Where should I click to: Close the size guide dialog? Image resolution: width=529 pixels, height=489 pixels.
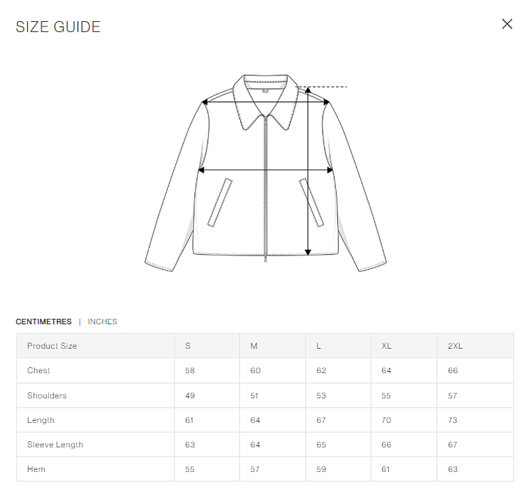[x=507, y=24]
